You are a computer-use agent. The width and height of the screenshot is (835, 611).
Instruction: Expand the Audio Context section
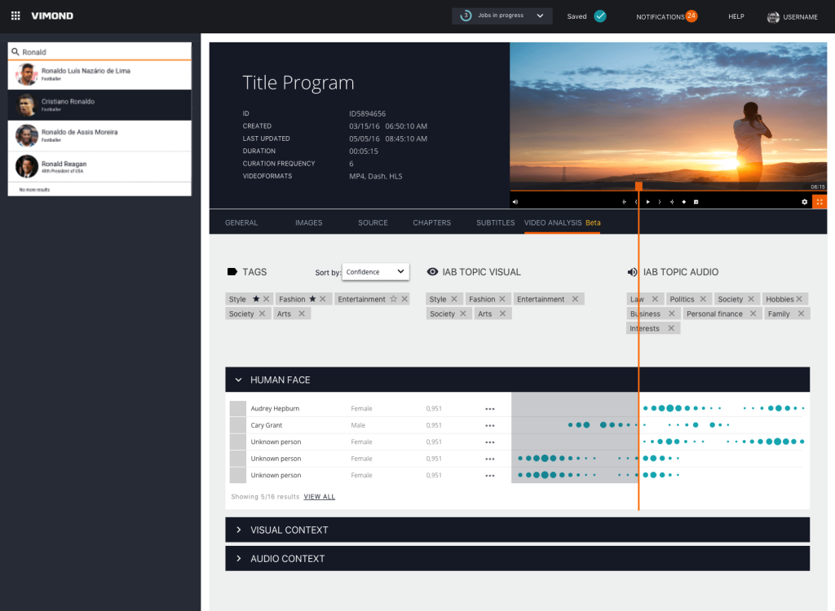pos(239,558)
